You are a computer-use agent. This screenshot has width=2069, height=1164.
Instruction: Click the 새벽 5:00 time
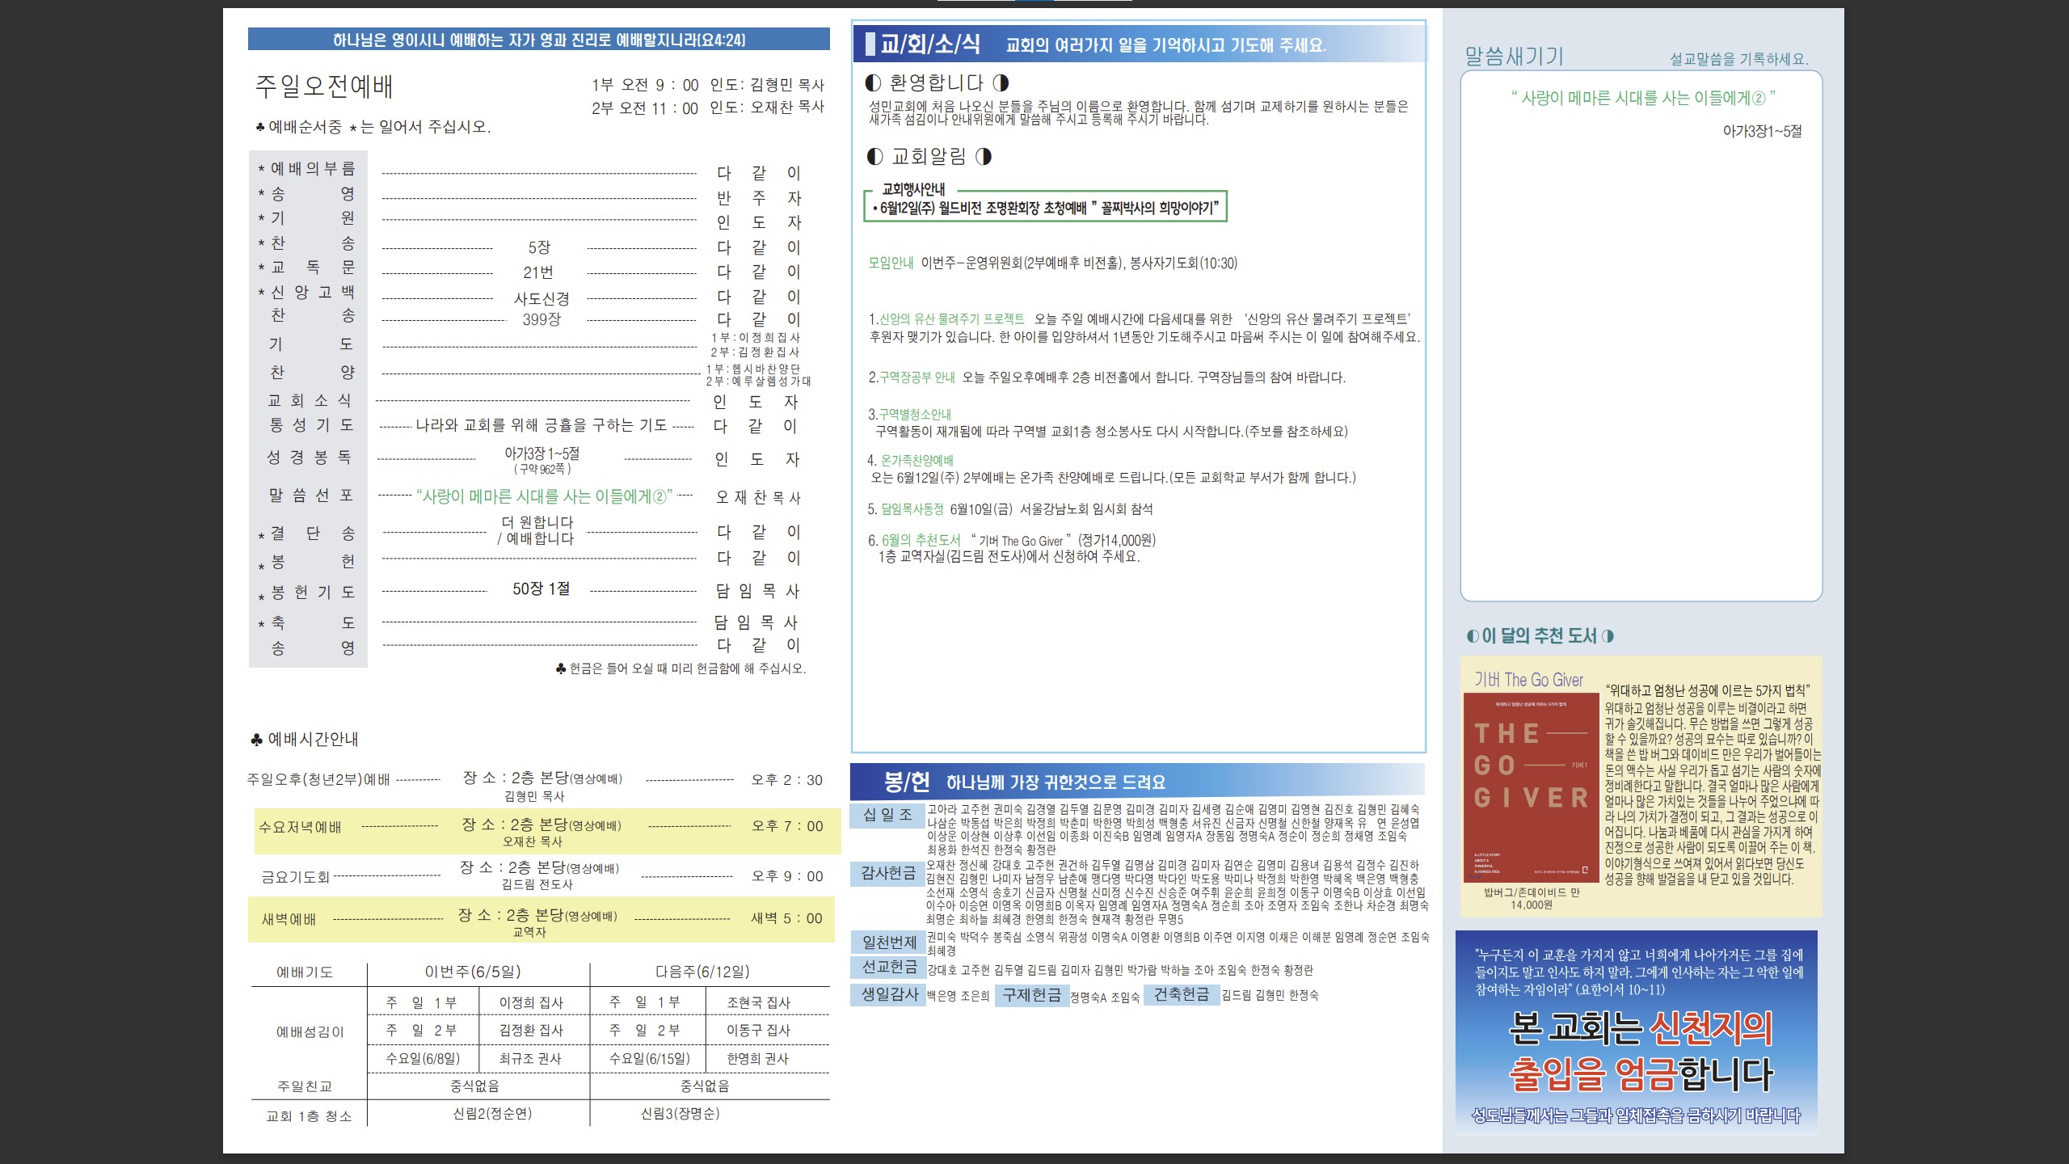[786, 918]
